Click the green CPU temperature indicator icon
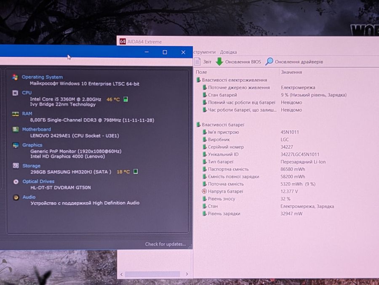 pos(125,99)
